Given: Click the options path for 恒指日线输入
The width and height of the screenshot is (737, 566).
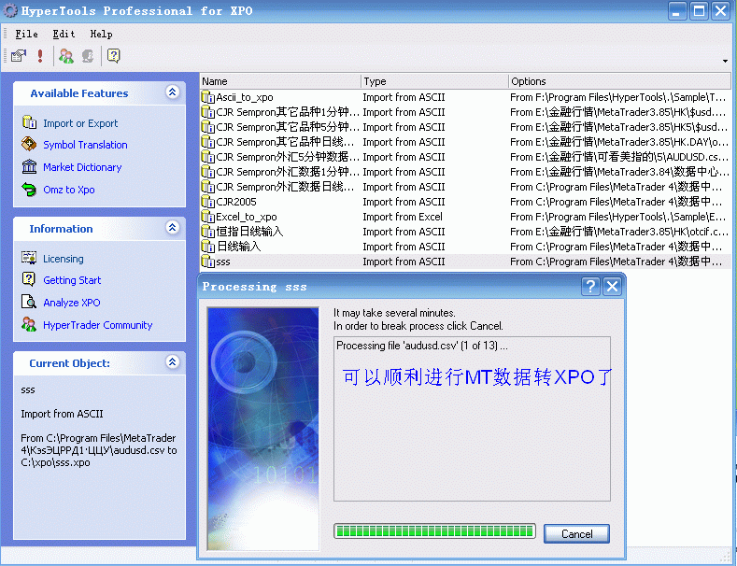Looking at the screenshot, I should [619, 232].
